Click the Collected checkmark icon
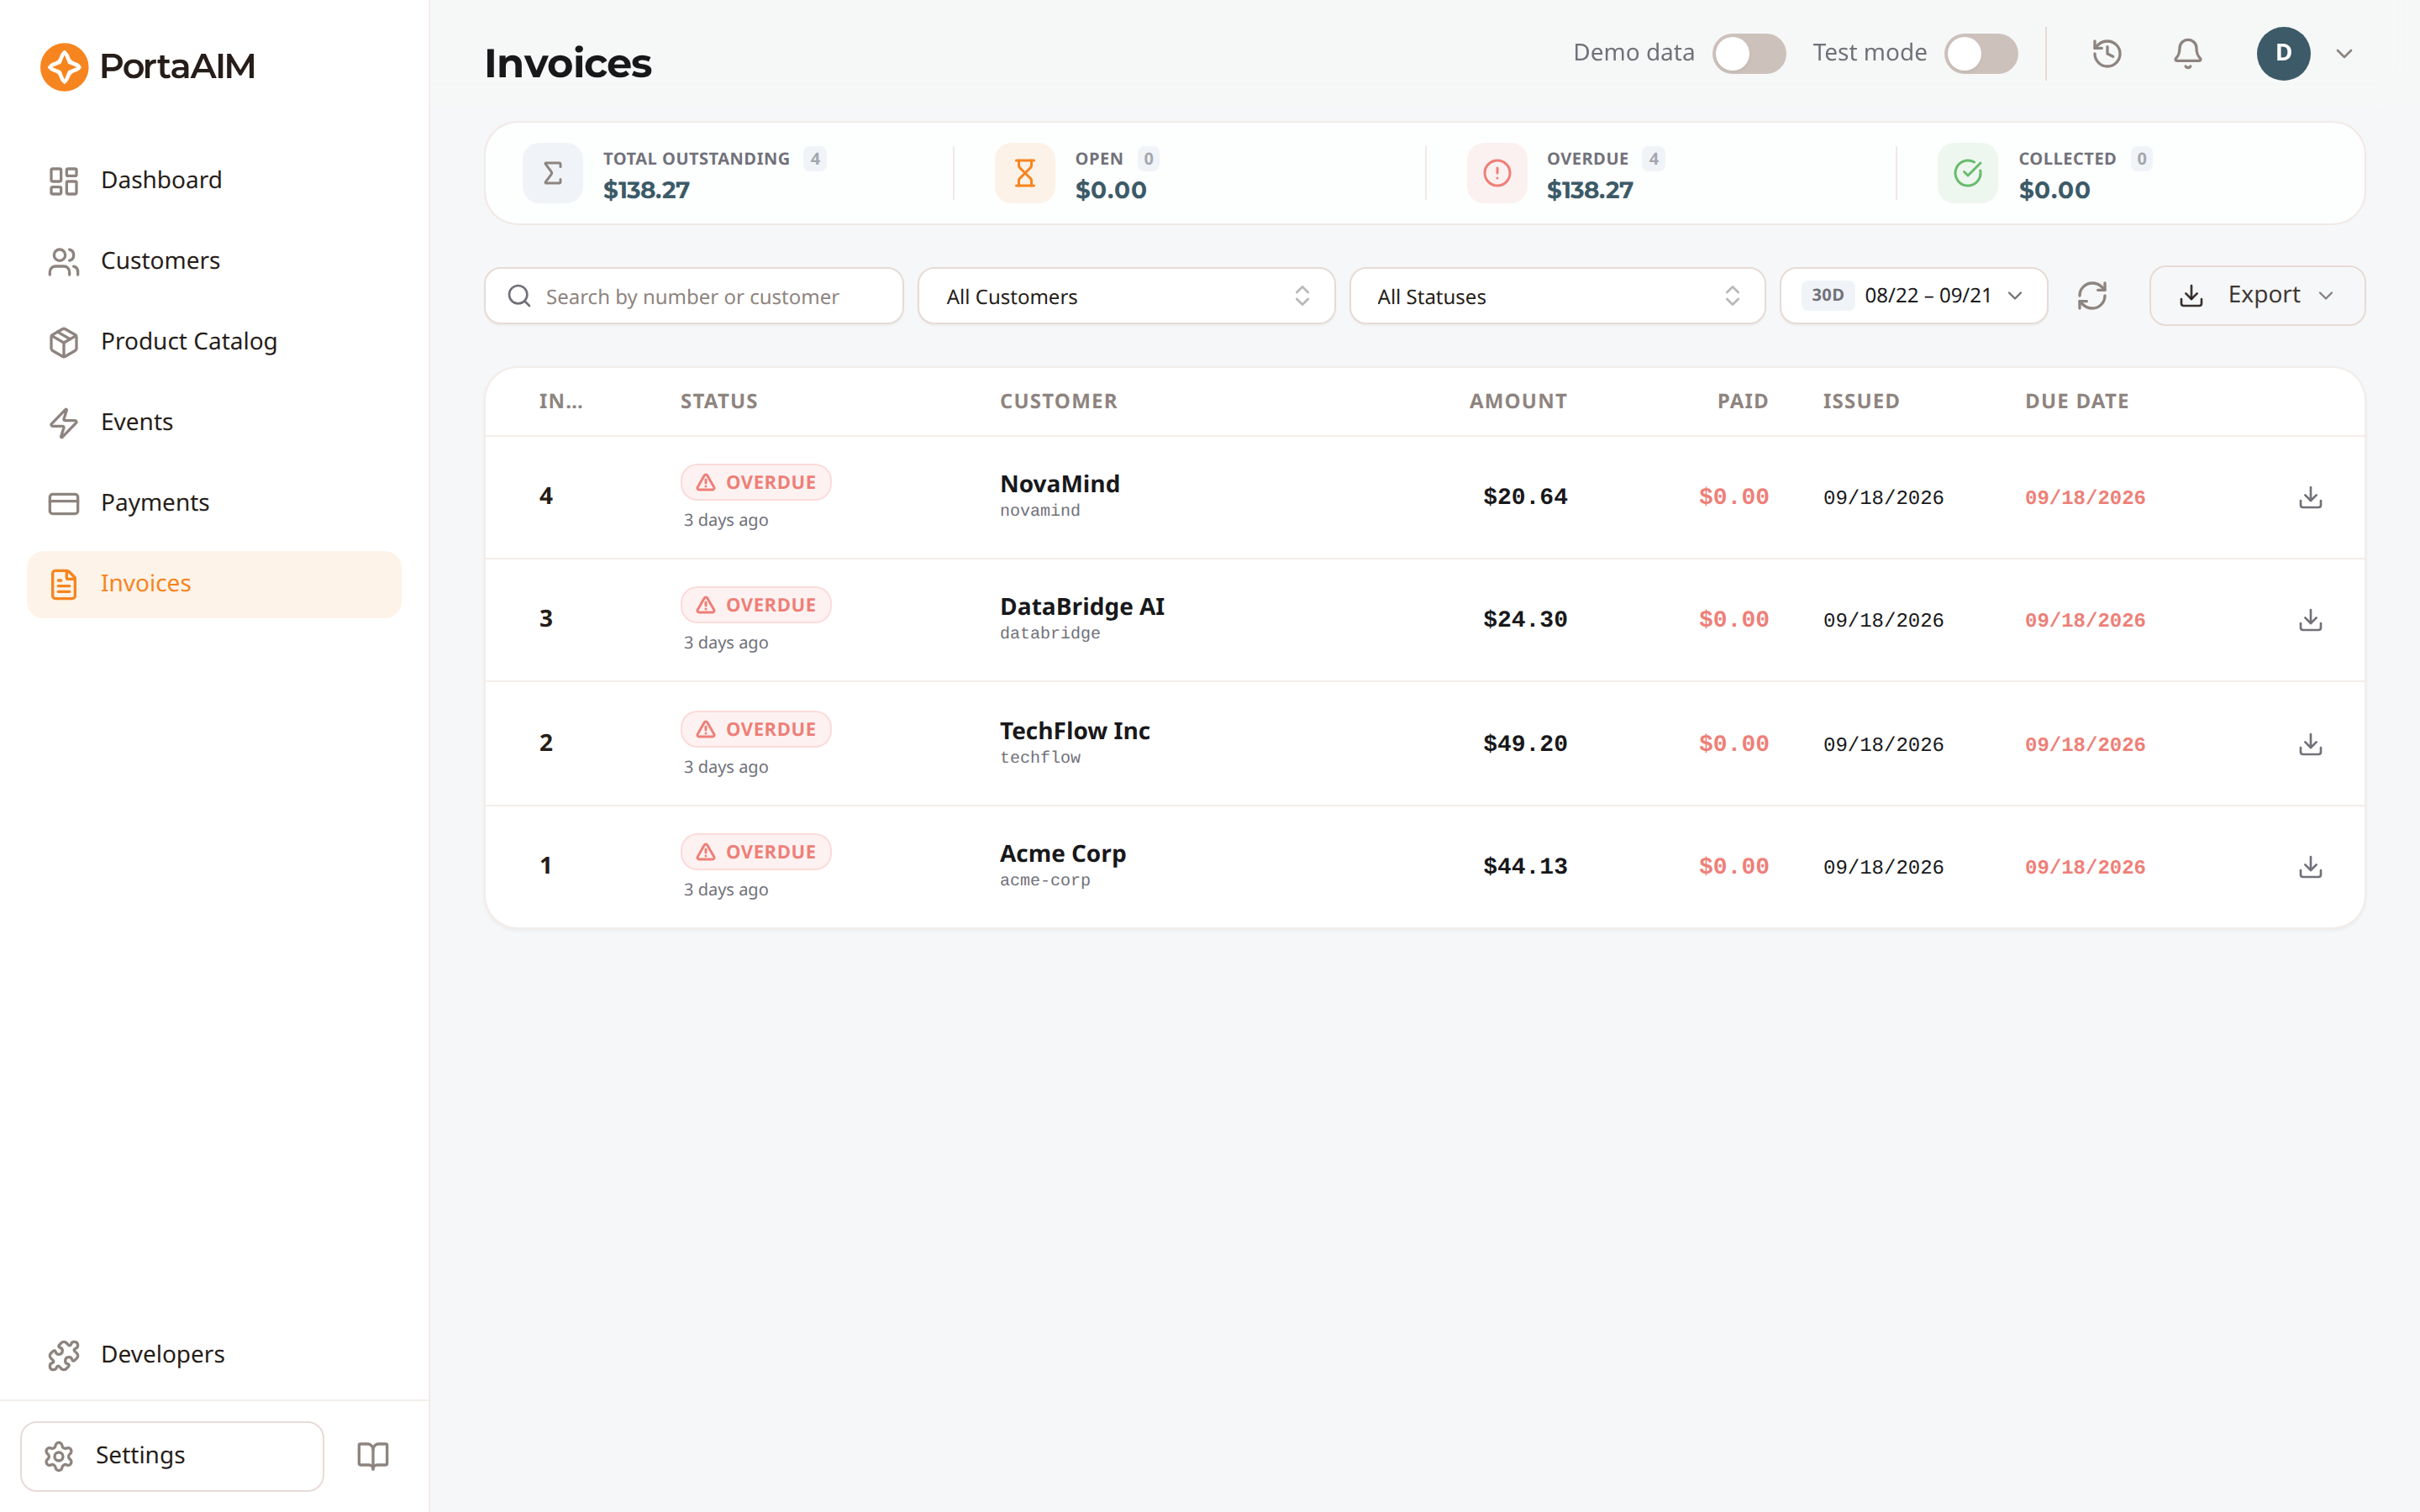Screen dimensions: 2420x1512 pos(1968,173)
